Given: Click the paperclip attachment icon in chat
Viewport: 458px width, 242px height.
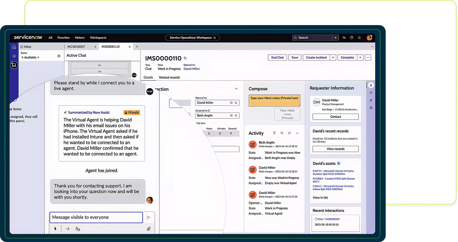Looking at the screenshot, I should [x=148, y=229].
